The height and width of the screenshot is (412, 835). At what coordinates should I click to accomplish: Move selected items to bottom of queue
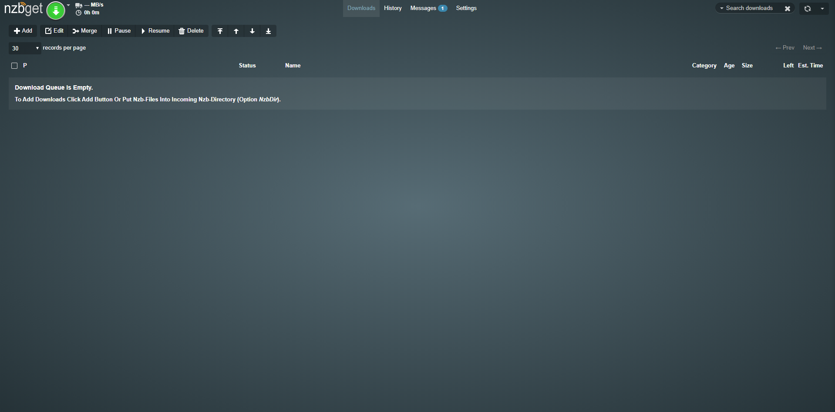pyautogui.click(x=268, y=31)
